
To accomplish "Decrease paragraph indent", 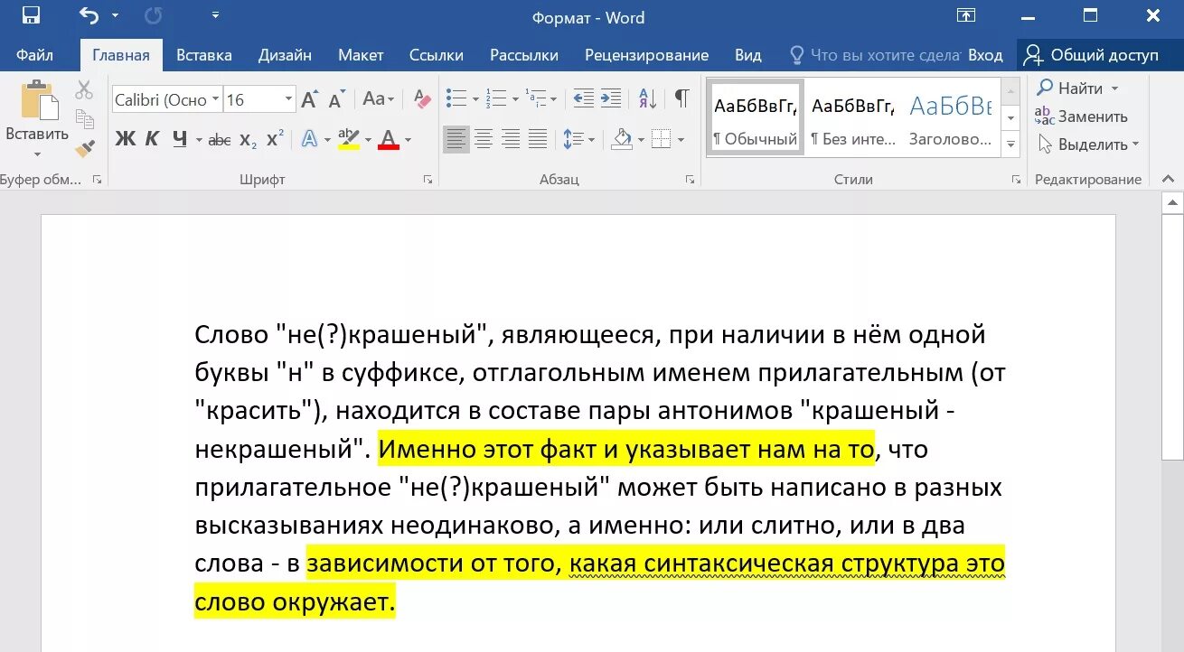I will click(x=583, y=98).
